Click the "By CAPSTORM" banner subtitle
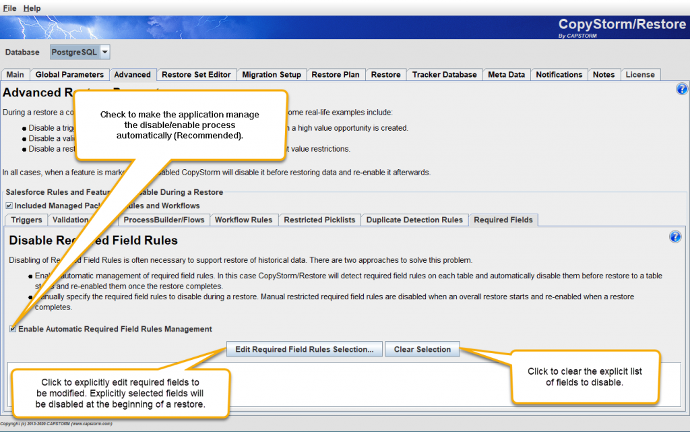 [577, 36]
